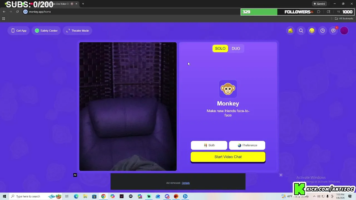Click the Monkey heading text
The height and width of the screenshot is (200, 356).
(x=228, y=104)
